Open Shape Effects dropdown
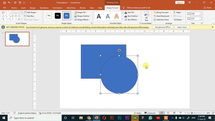 pyautogui.click(x=82, y=19)
